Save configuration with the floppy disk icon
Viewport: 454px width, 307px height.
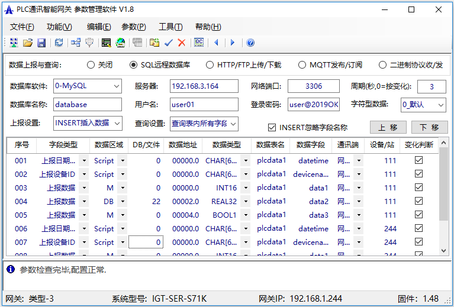41,43
